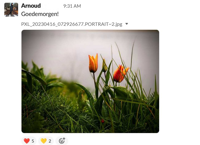
Task: Click the count 5 on heart reaction
Action: pyautogui.click(x=33, y=141)
